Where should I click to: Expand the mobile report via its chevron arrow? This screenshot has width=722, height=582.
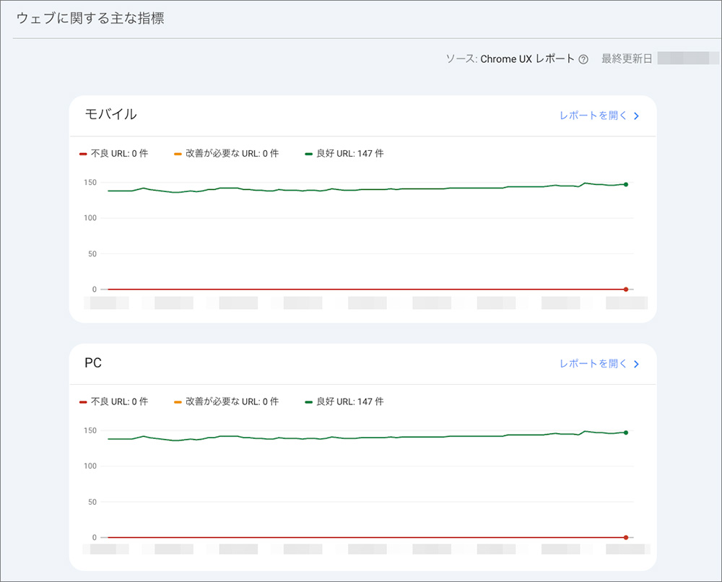click(636, 116)
